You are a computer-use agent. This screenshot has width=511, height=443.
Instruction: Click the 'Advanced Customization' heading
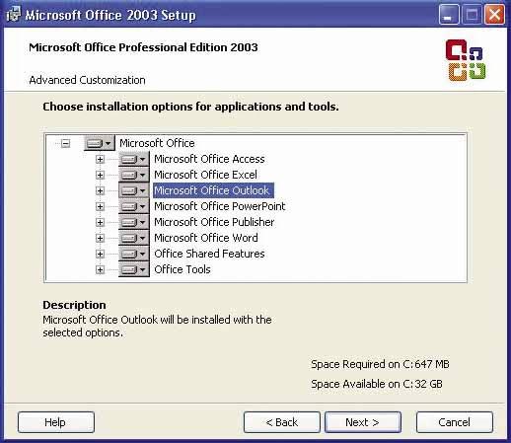pos(87,80)
